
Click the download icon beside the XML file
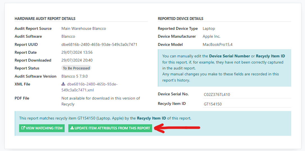[x=63, y=84]
